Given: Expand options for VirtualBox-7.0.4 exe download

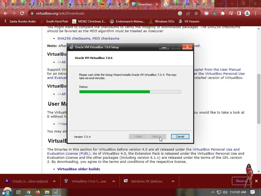Looking at the screenshot, I should 114,181.
